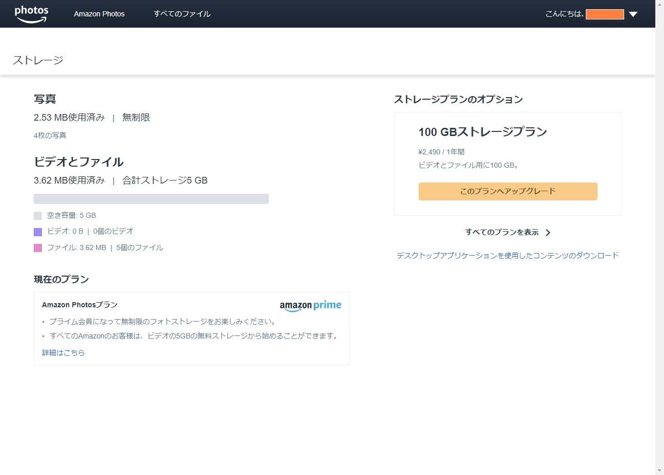The width and height of the screenshot is (664, 475).
Task: Open すべてのプランを表示 link
Action: tap(501, 232)
